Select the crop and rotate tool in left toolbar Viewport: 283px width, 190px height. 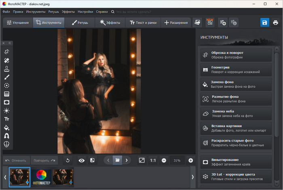[7, 52]
